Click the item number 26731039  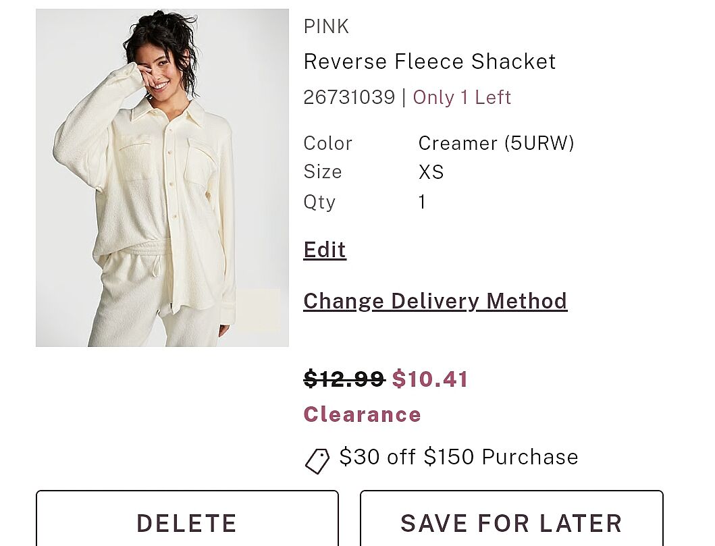(x=349, y=97)
